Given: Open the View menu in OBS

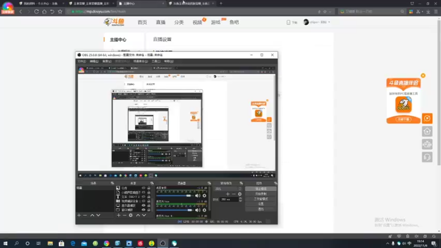Looking at the screenshot, I should (106, 61).
